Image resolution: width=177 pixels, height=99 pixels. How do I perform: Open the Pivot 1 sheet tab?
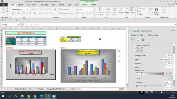(32, 89)
